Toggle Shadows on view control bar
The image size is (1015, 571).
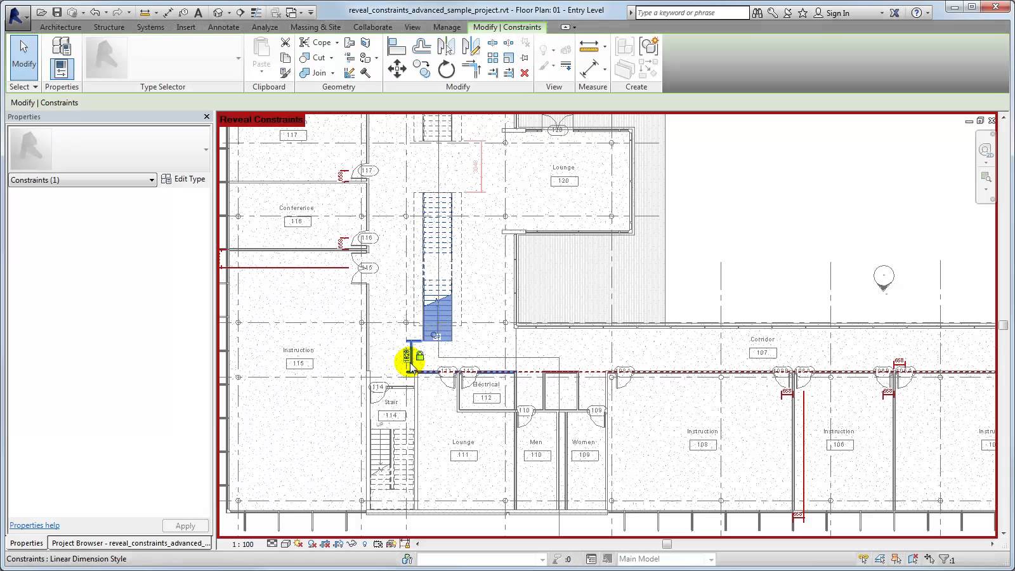[312, 544]
